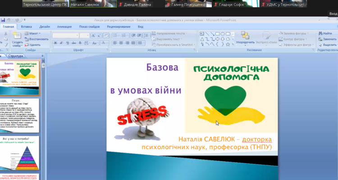Click the Удалить slide icon

coord(32,45)
